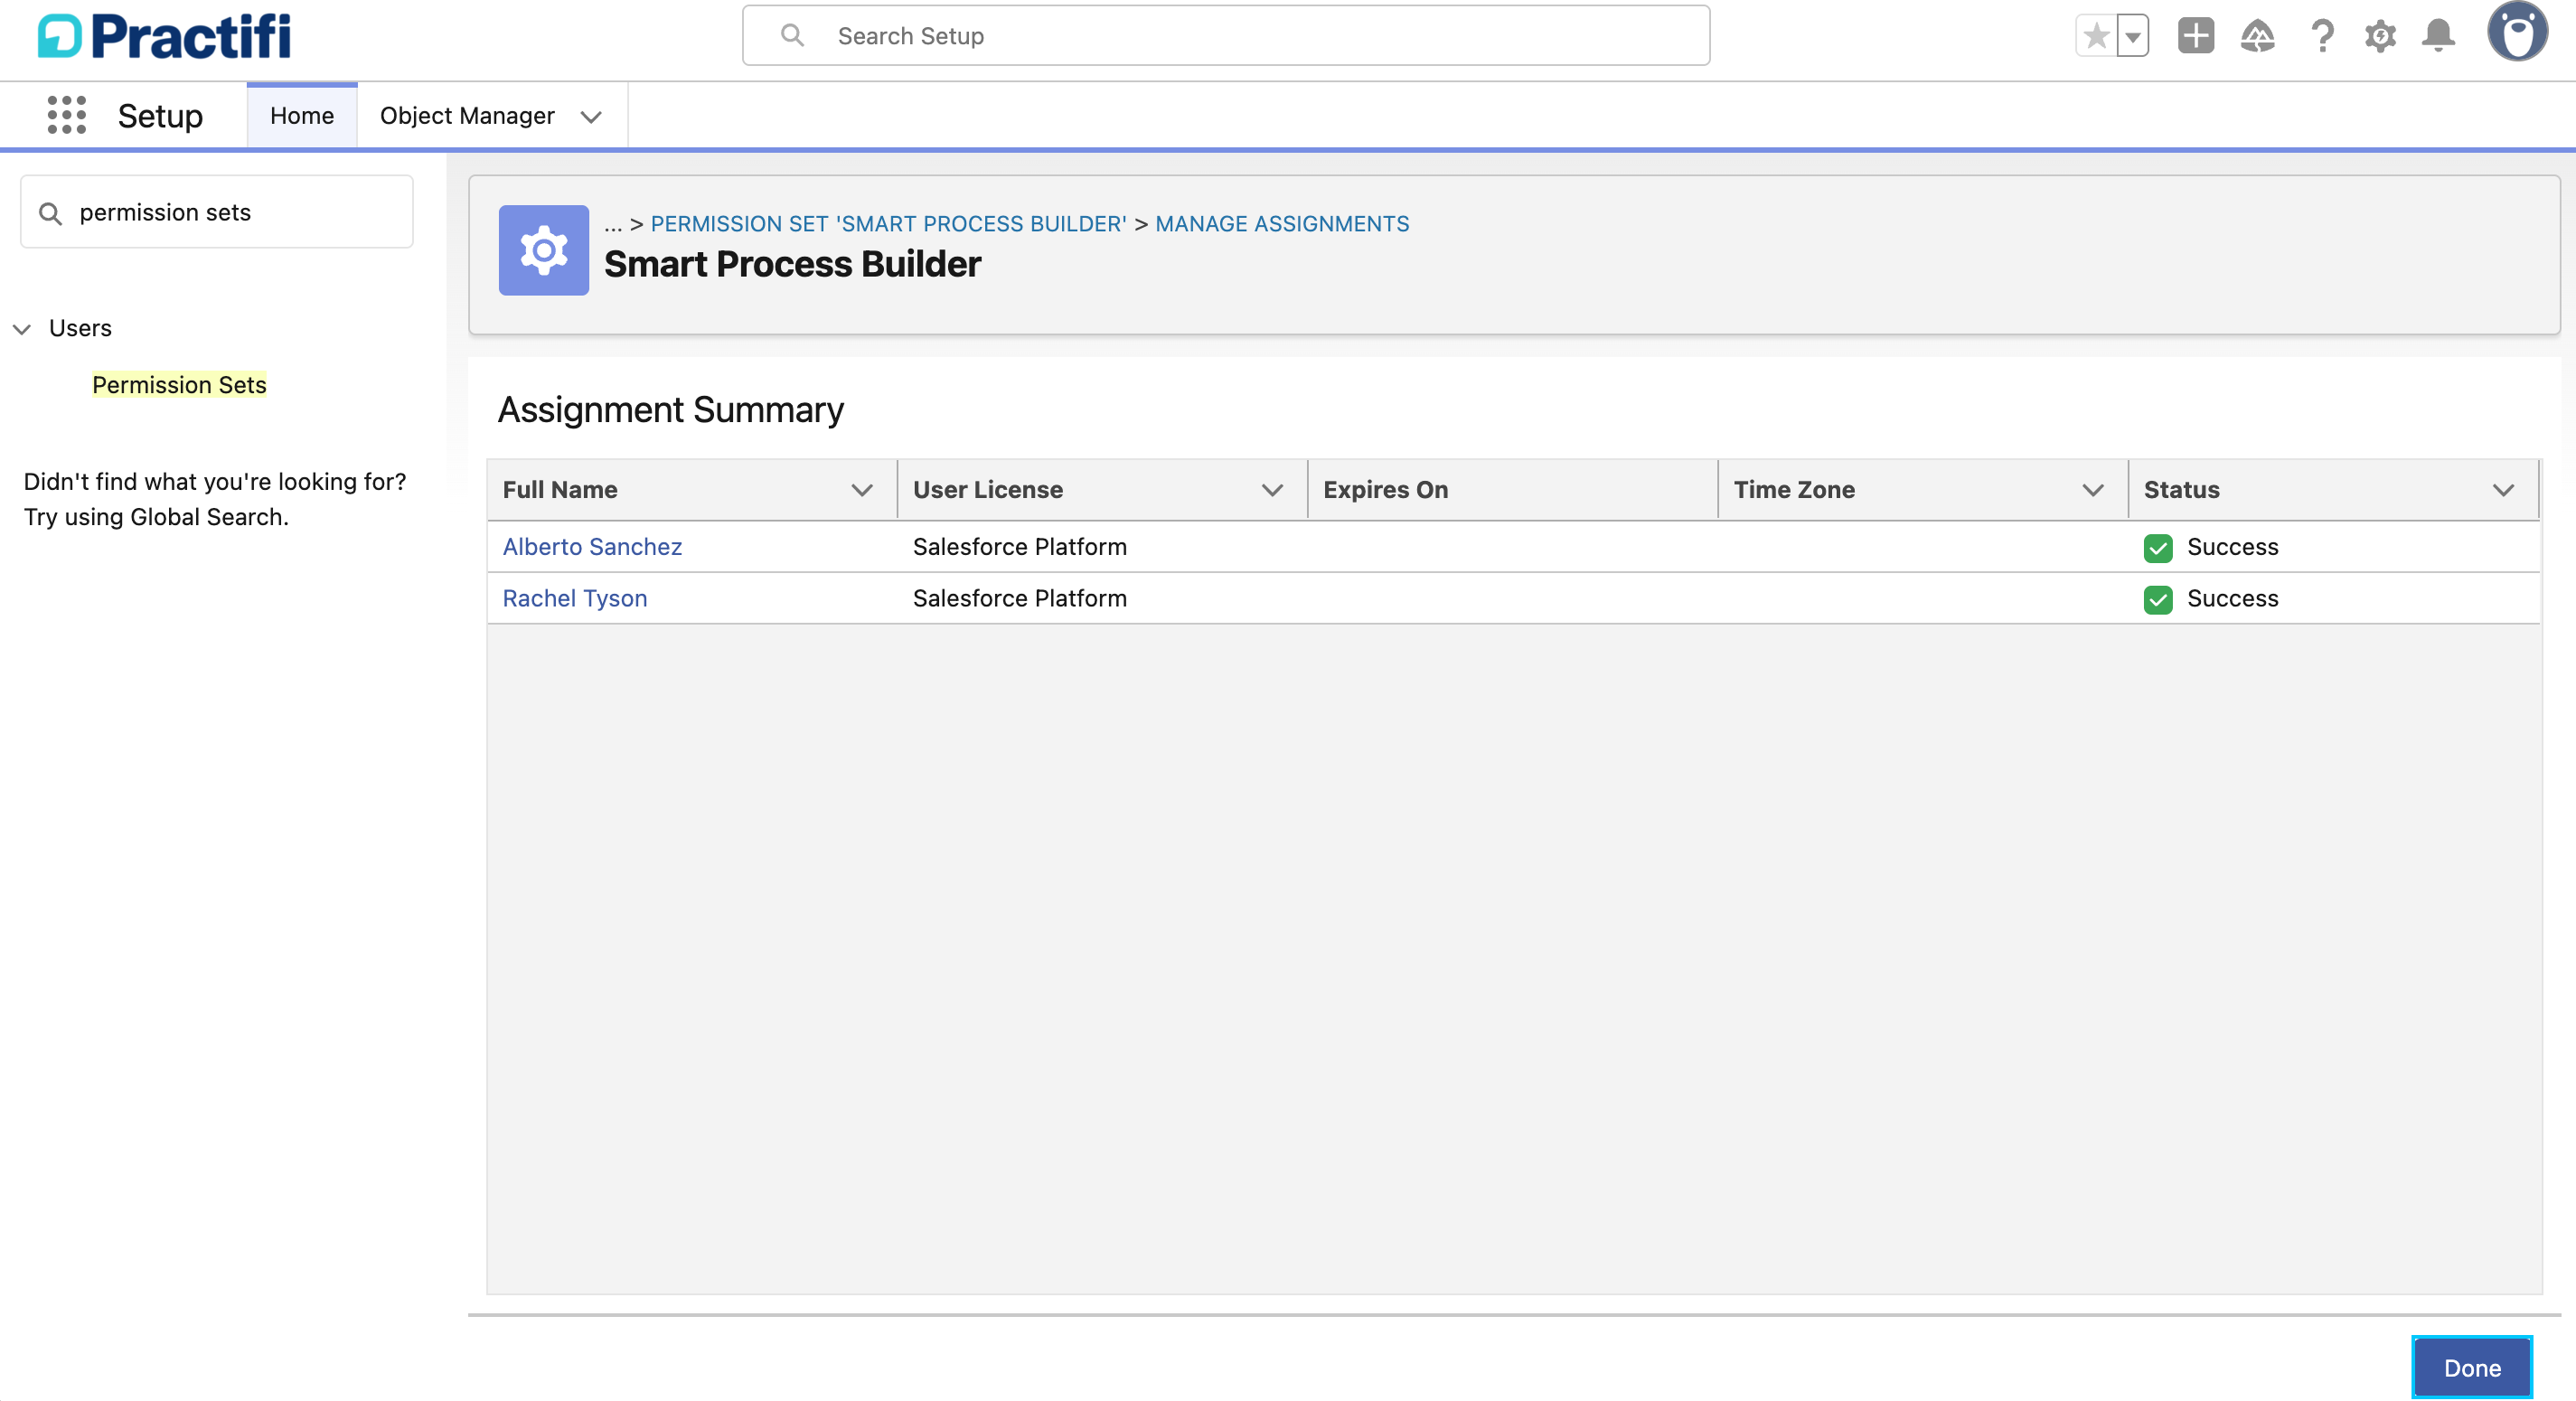Open the Help question mark icon
2576x1401 pixels.
(2322, 36)
